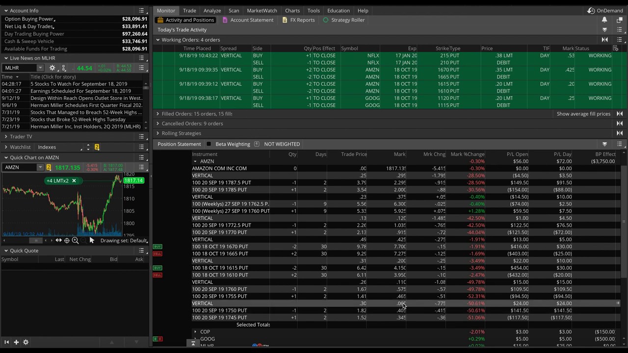Click the Working Orders column customize gear icon
Screen dimensions: 628x353
615,49
